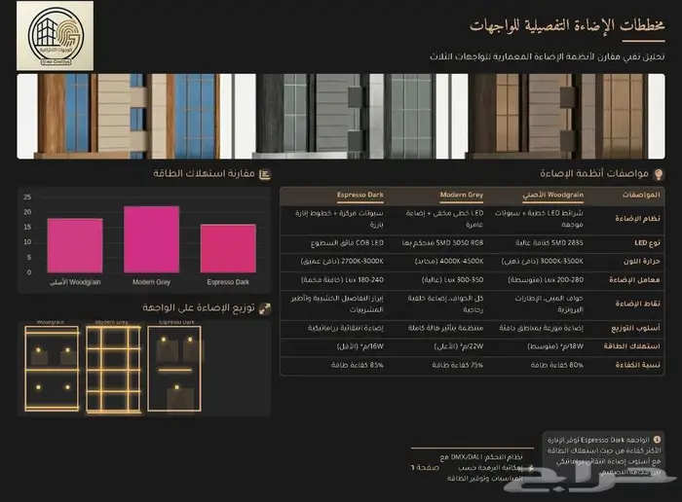Open the Woodgrain facade image with blue windows
Screen dimensions: 682x502
(125, 116)
